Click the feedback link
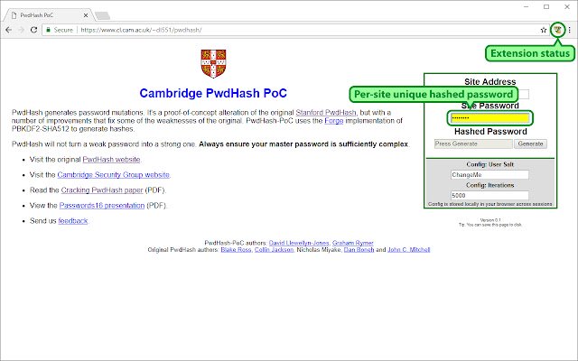578x361 pixels. tap(73, 220)
